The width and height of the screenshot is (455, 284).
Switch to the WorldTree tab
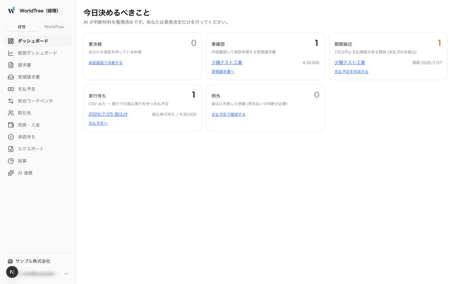(x=54, y=27)
